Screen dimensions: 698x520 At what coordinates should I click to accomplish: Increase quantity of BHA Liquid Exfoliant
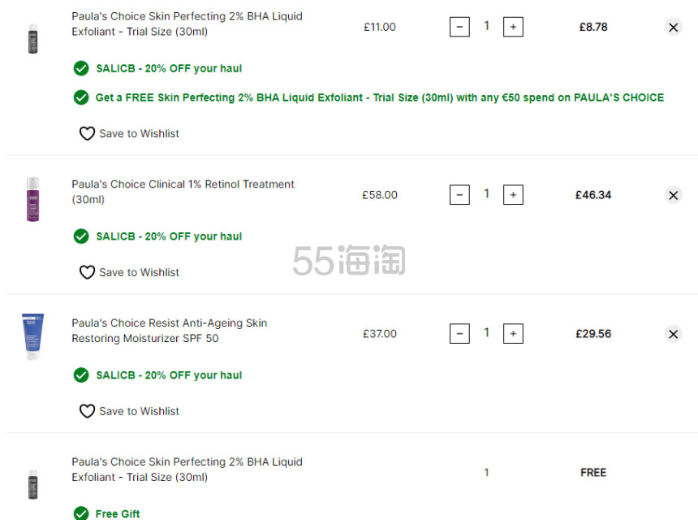[x=513, y=27]
